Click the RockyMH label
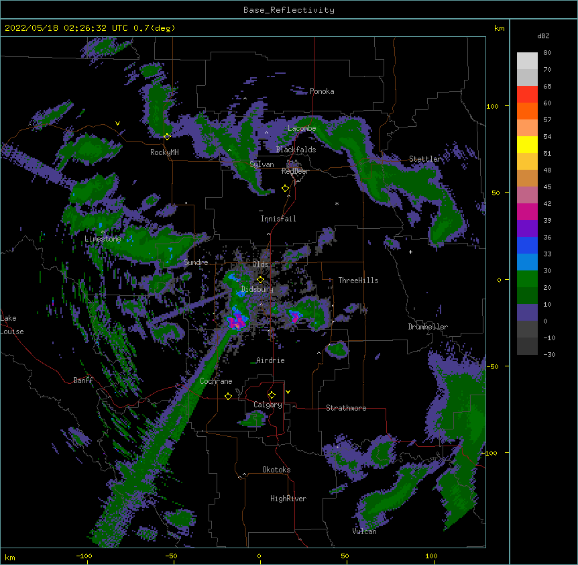The width and height of the screenshot is (578, 565). coord(164,152)
